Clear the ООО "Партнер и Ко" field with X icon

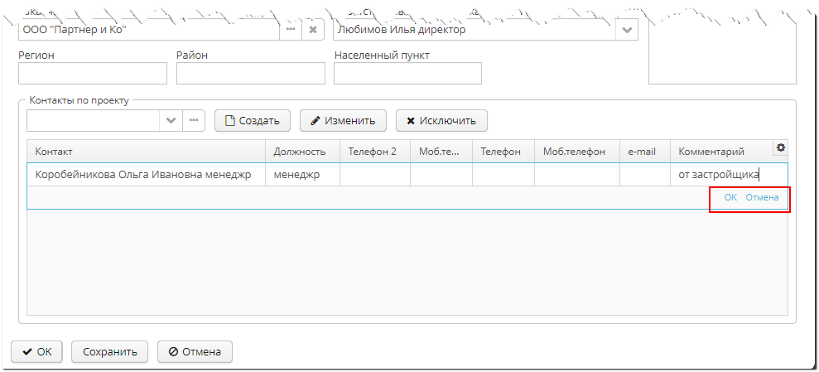tap(312, 30)
